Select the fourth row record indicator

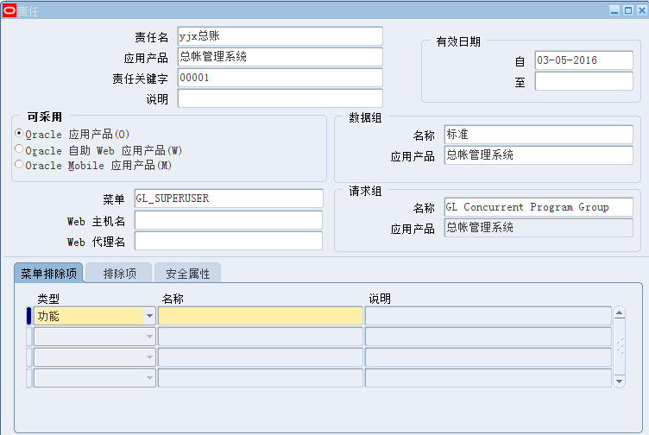click(29, 378)
